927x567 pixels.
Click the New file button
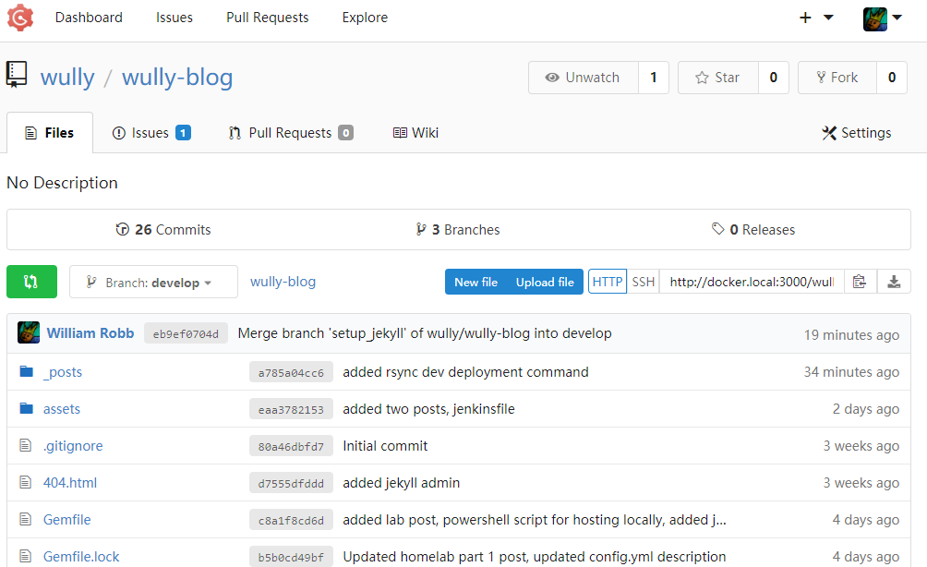pyautogui.click(x=476, y=282)
